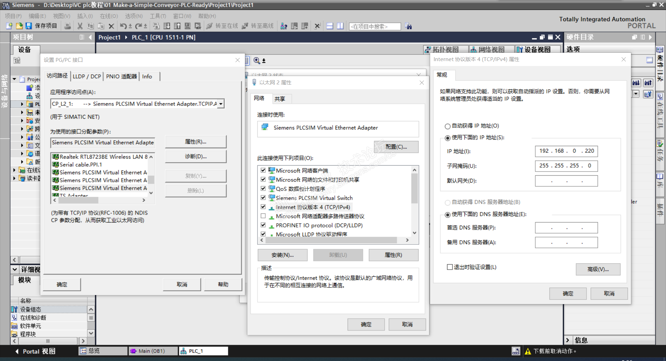
Task: Save the project with the 保存项目 button
Action: pos(41,26)
